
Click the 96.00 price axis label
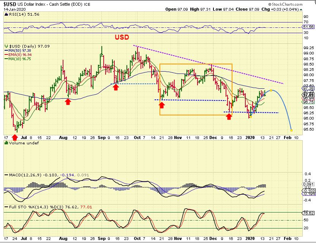tap(308, 118)
